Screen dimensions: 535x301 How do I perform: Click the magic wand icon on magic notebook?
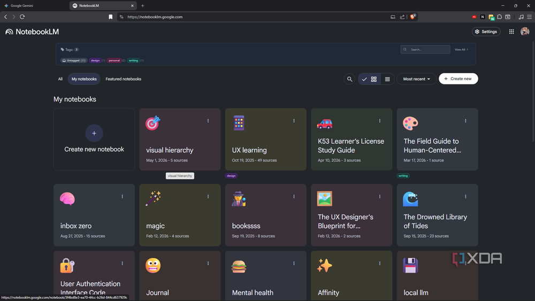click(x=153, y=198)
